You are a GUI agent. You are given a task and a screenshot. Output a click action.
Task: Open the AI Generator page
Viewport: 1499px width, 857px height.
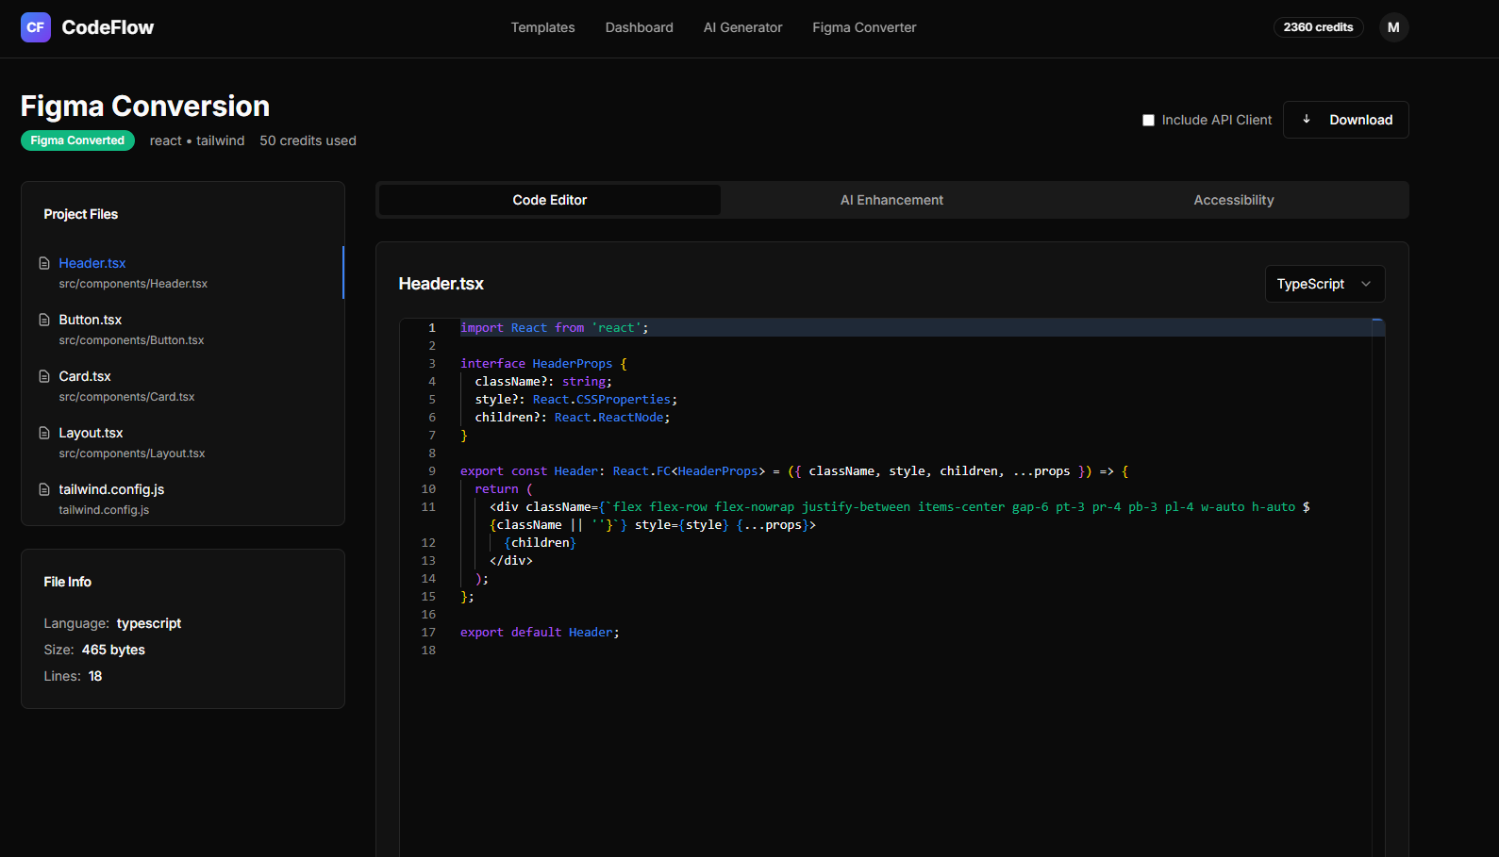click(742, 27)
